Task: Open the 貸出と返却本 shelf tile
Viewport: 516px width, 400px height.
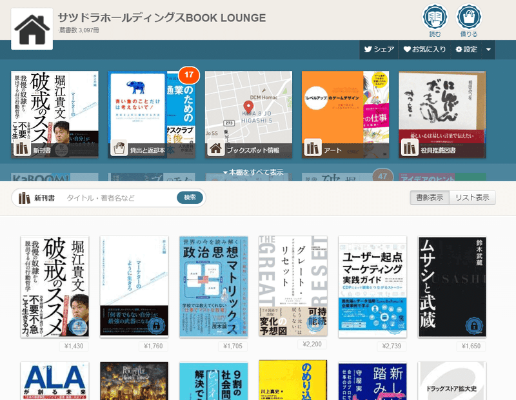Action: point(152,115)
